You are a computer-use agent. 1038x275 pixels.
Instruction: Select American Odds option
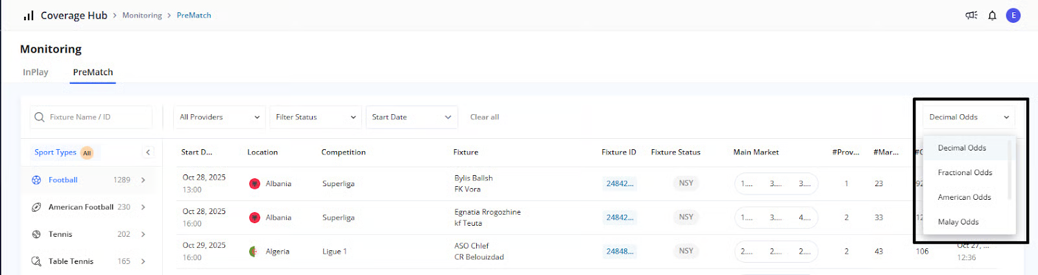pyautogui.click(x=964, y=197)
